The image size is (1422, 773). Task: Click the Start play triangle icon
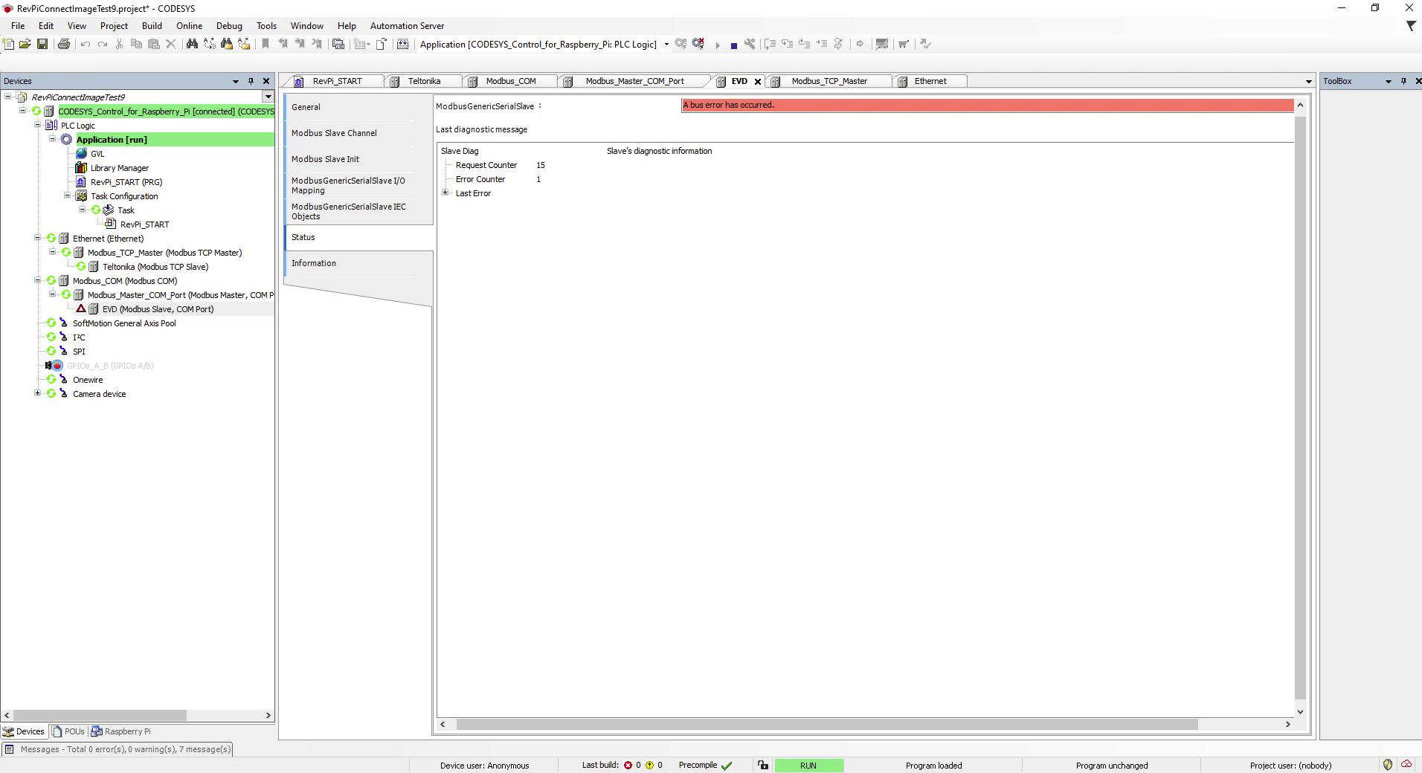718,45
